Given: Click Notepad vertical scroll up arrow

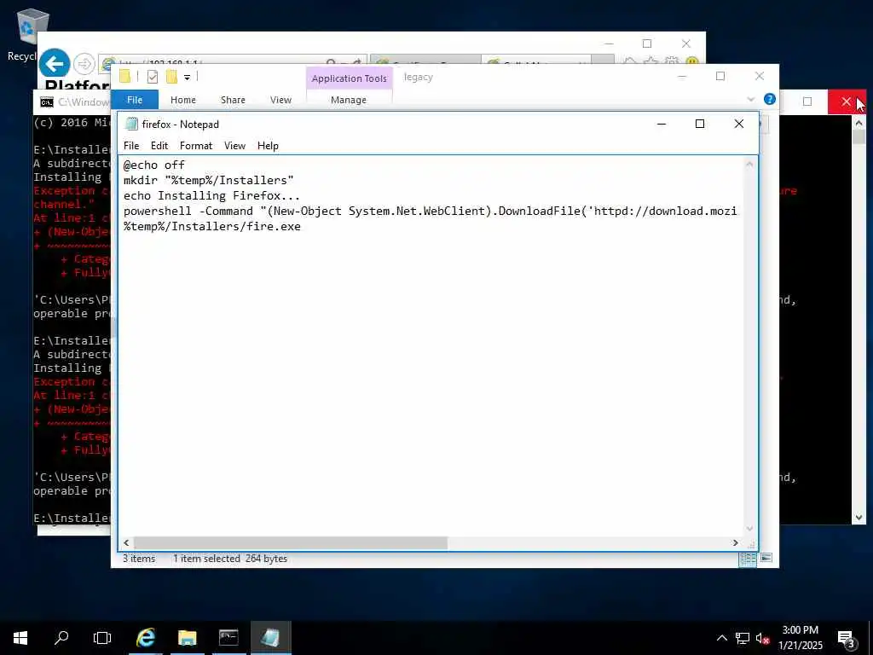Looking at the screenshot, I should pyautogui.click(x=749, y=165).
